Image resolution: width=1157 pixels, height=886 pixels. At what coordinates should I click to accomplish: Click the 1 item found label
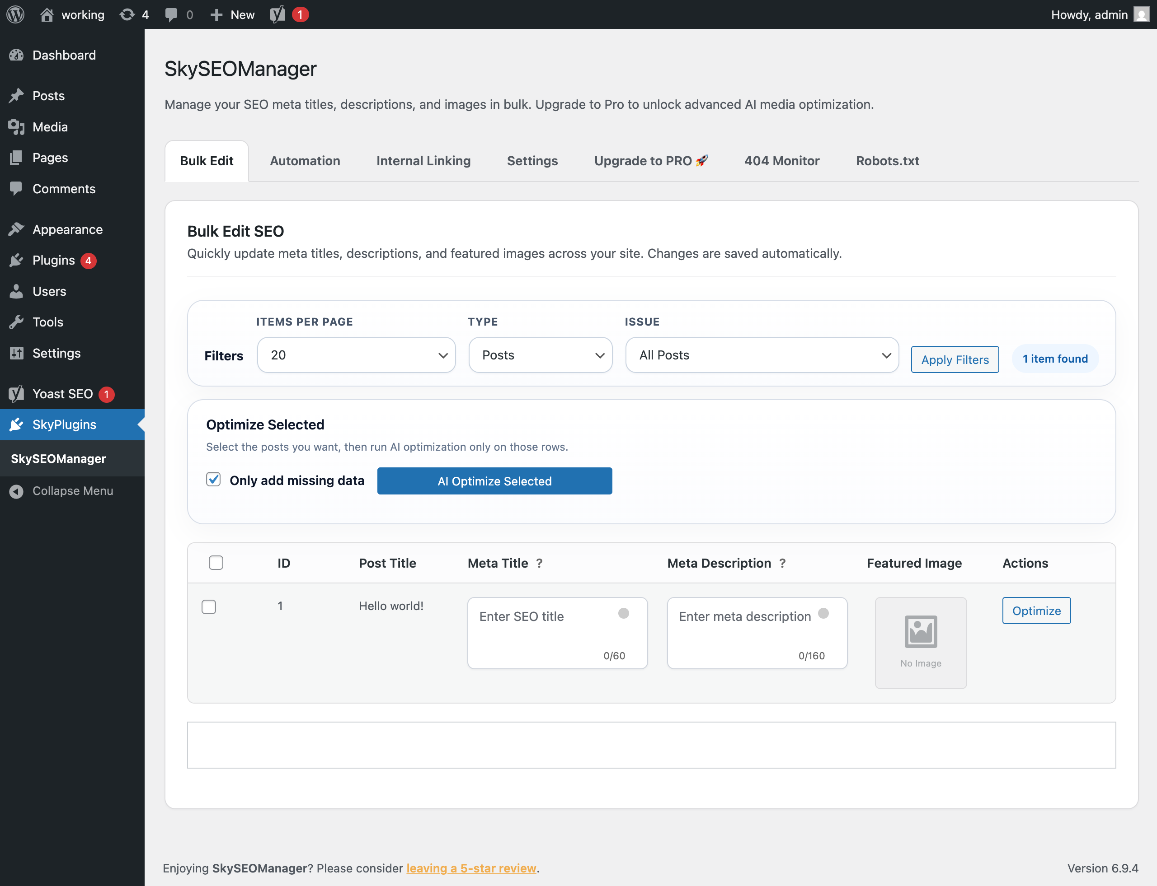tap(1054, 359)
